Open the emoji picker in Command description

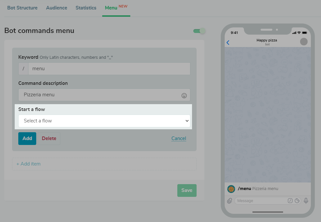[184, 96]
